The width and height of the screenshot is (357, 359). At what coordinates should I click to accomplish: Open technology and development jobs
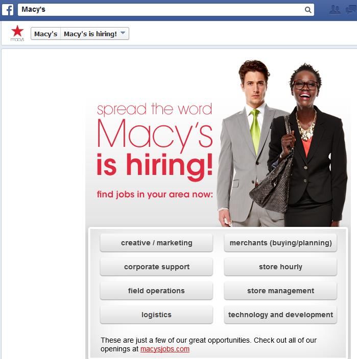click(x=280, y=315)
